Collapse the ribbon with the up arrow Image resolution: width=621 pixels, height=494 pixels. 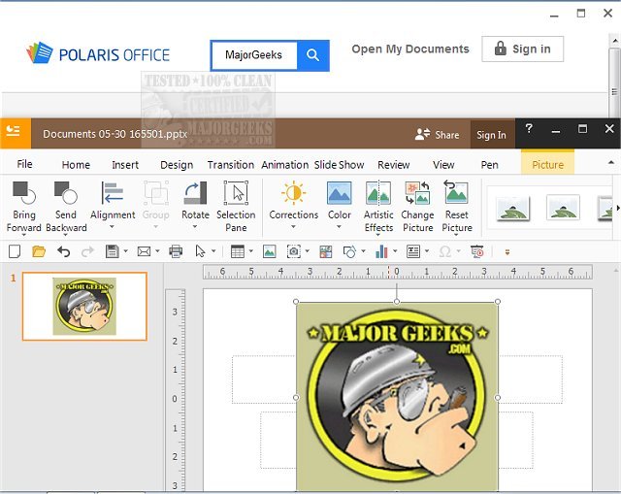click(x=611, y=162)
